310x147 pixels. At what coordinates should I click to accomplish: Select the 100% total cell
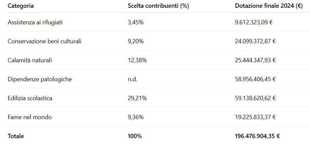point(135,136)
